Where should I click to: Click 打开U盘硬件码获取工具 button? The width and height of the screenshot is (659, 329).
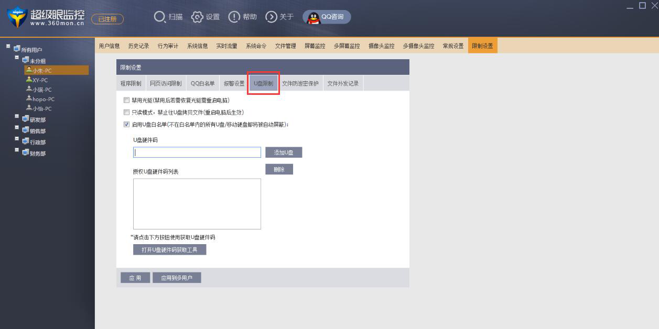170,250
